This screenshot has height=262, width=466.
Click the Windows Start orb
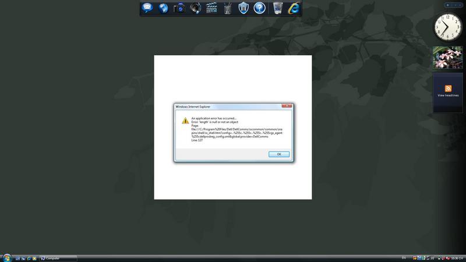pos(6,257)
